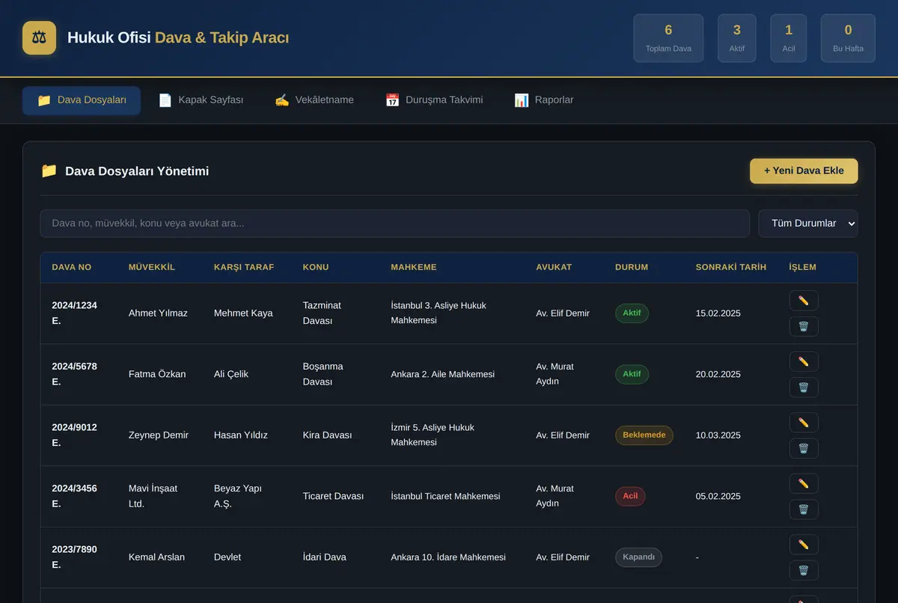The image size is (898, 603).
Task: Select the Beklemede status badge
Action: 644,435
